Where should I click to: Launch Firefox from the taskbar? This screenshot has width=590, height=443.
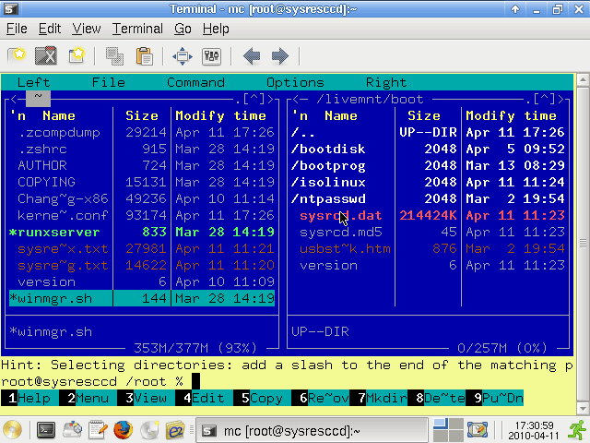(x=123, y=430)
